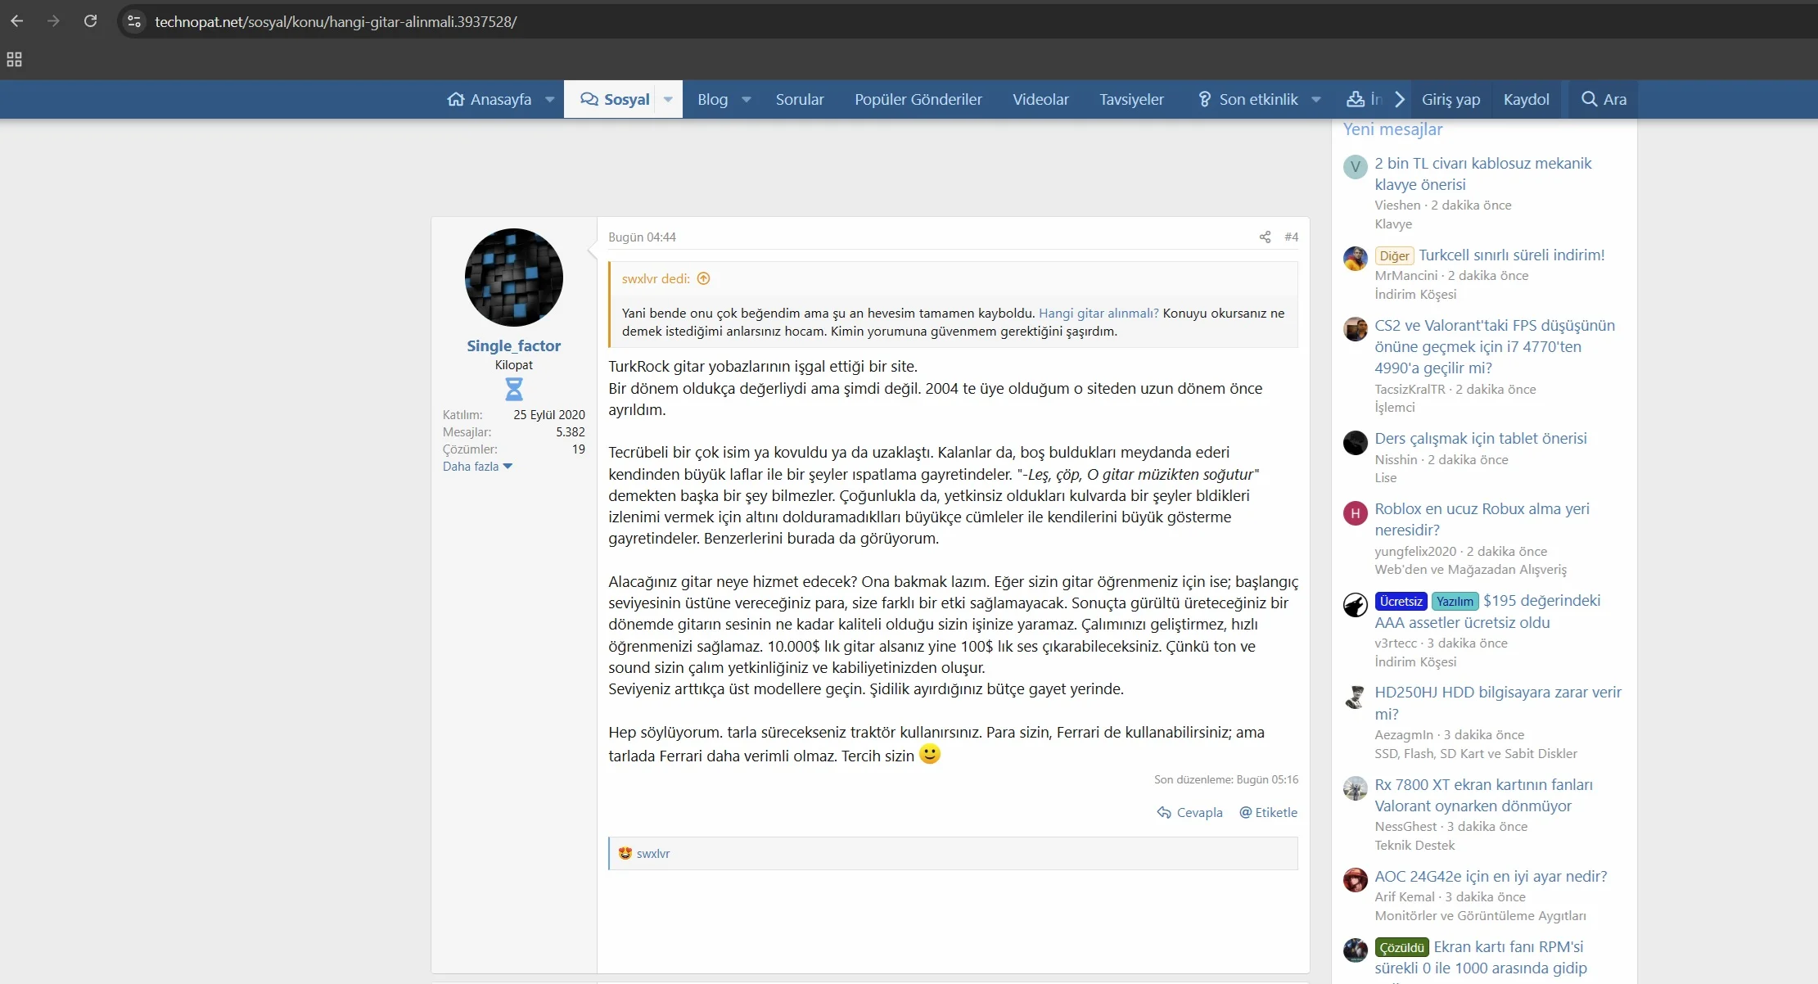Screen dimensions: 1818x984
Task: Click the browser back arrow
Action: pos(17,21)
